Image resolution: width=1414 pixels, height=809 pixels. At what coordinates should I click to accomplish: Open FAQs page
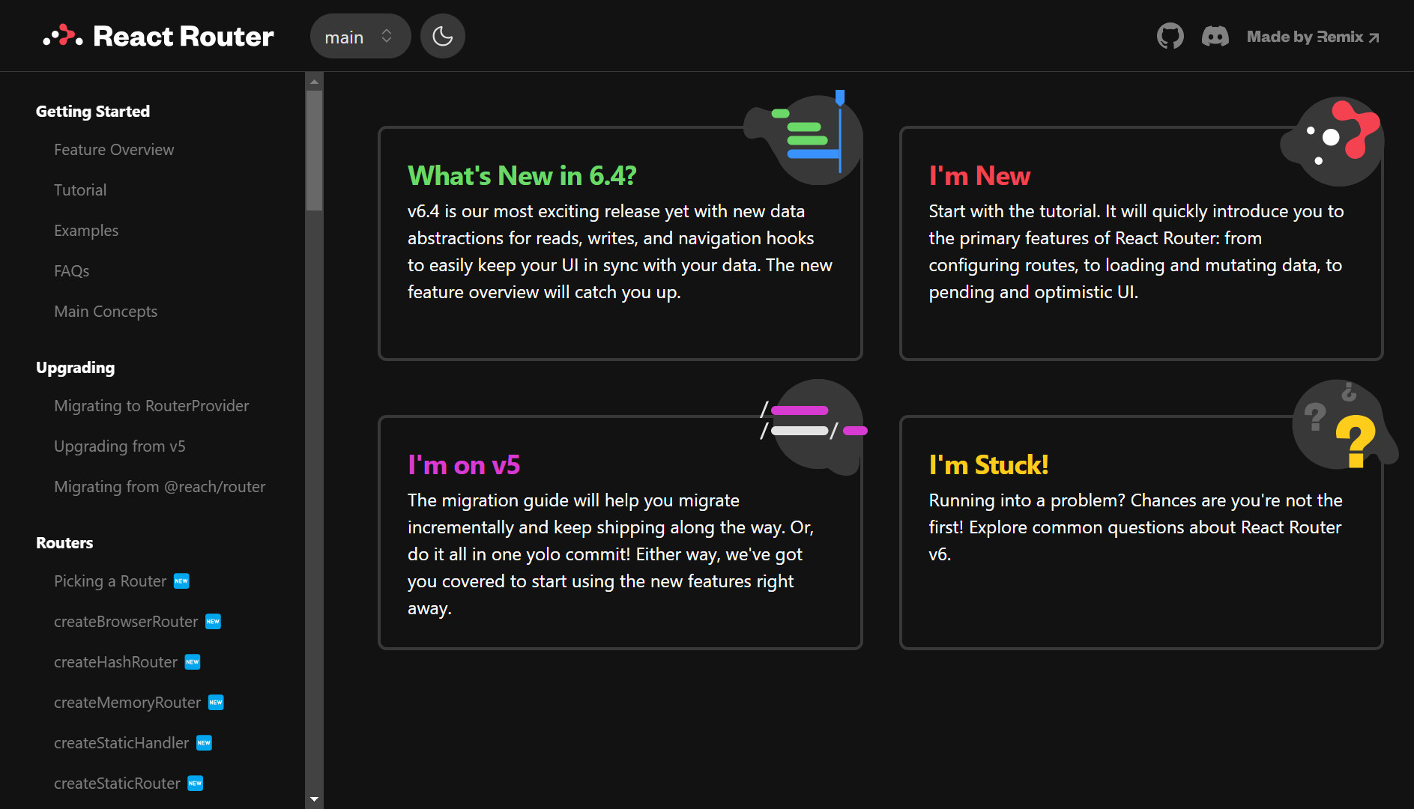point(71,271)
